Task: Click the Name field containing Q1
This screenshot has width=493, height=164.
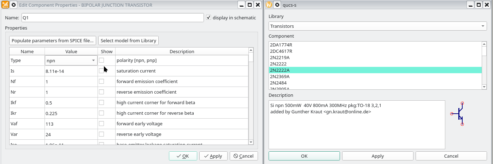Action: (x=112, y=18)
